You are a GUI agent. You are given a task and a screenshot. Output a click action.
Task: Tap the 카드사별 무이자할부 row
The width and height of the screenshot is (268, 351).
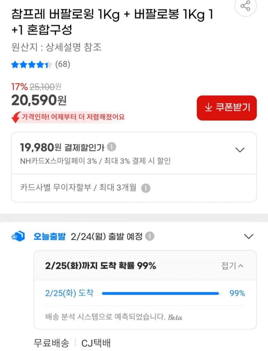click(x=78, y=188)
